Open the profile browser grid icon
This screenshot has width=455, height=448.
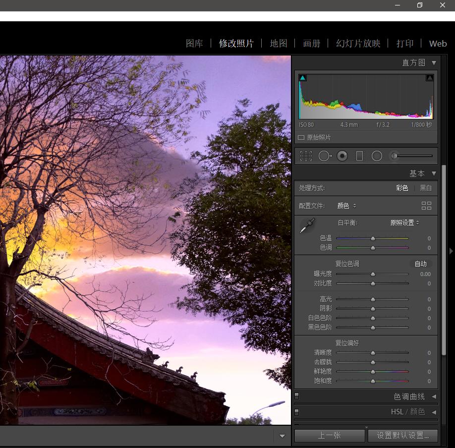pos(426,205)
